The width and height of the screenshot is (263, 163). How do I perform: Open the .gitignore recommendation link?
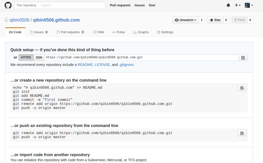pos(126,65)
